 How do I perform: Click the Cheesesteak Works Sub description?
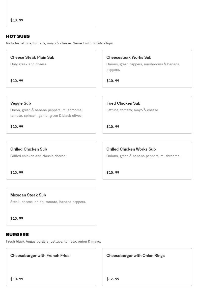143,67
